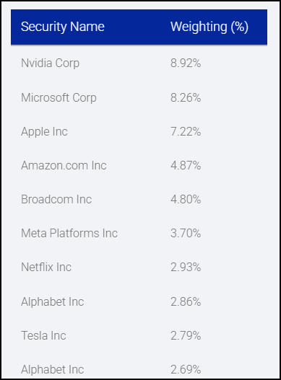The image size is (281, 380).
Task: Click the Tesla Inc security name
Action: (43, 336)
